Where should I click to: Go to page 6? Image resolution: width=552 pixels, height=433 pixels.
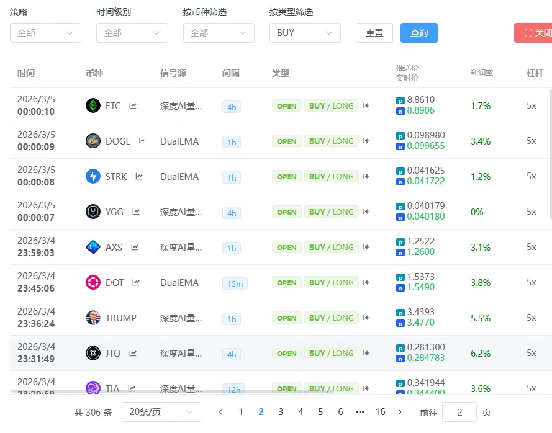tap(340, 412)
